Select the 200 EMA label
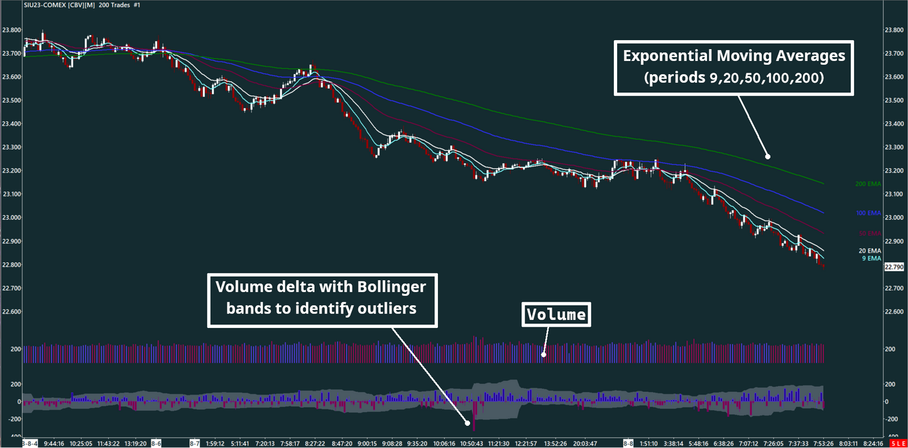The height and width of the screenshot is (448, 908). point(868,184)
